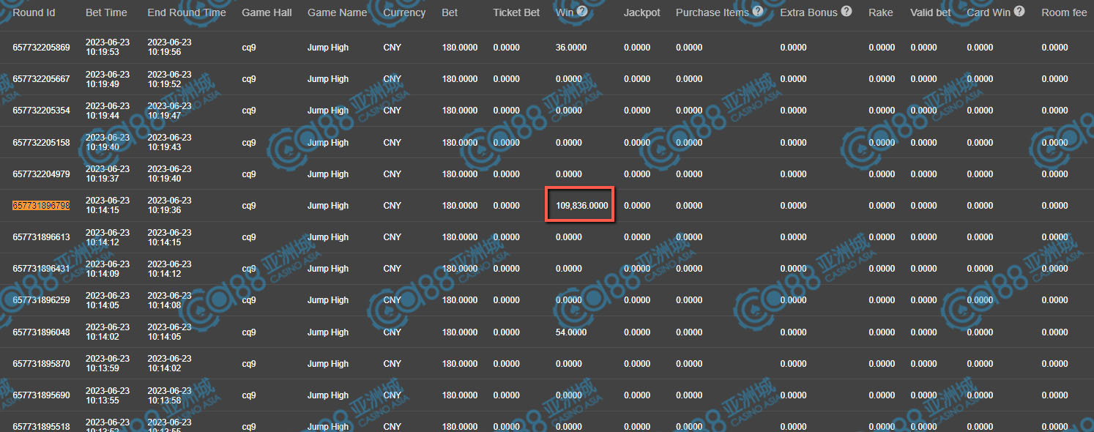Click end round time 10:14:08
Screen dimensions: 1094x432
(x=169, y=300)
